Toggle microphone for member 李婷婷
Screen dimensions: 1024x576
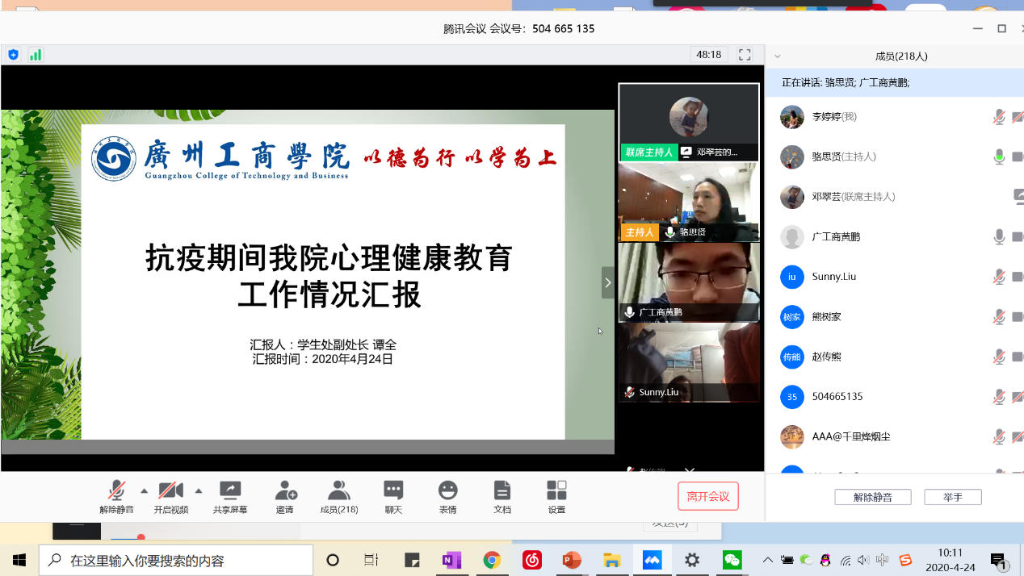(999, 117)
